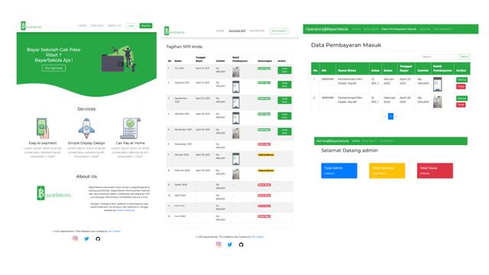Click the next-page arrow in the pagination
The width and height of the screenshot is (489, 275).
pos(397,116)
